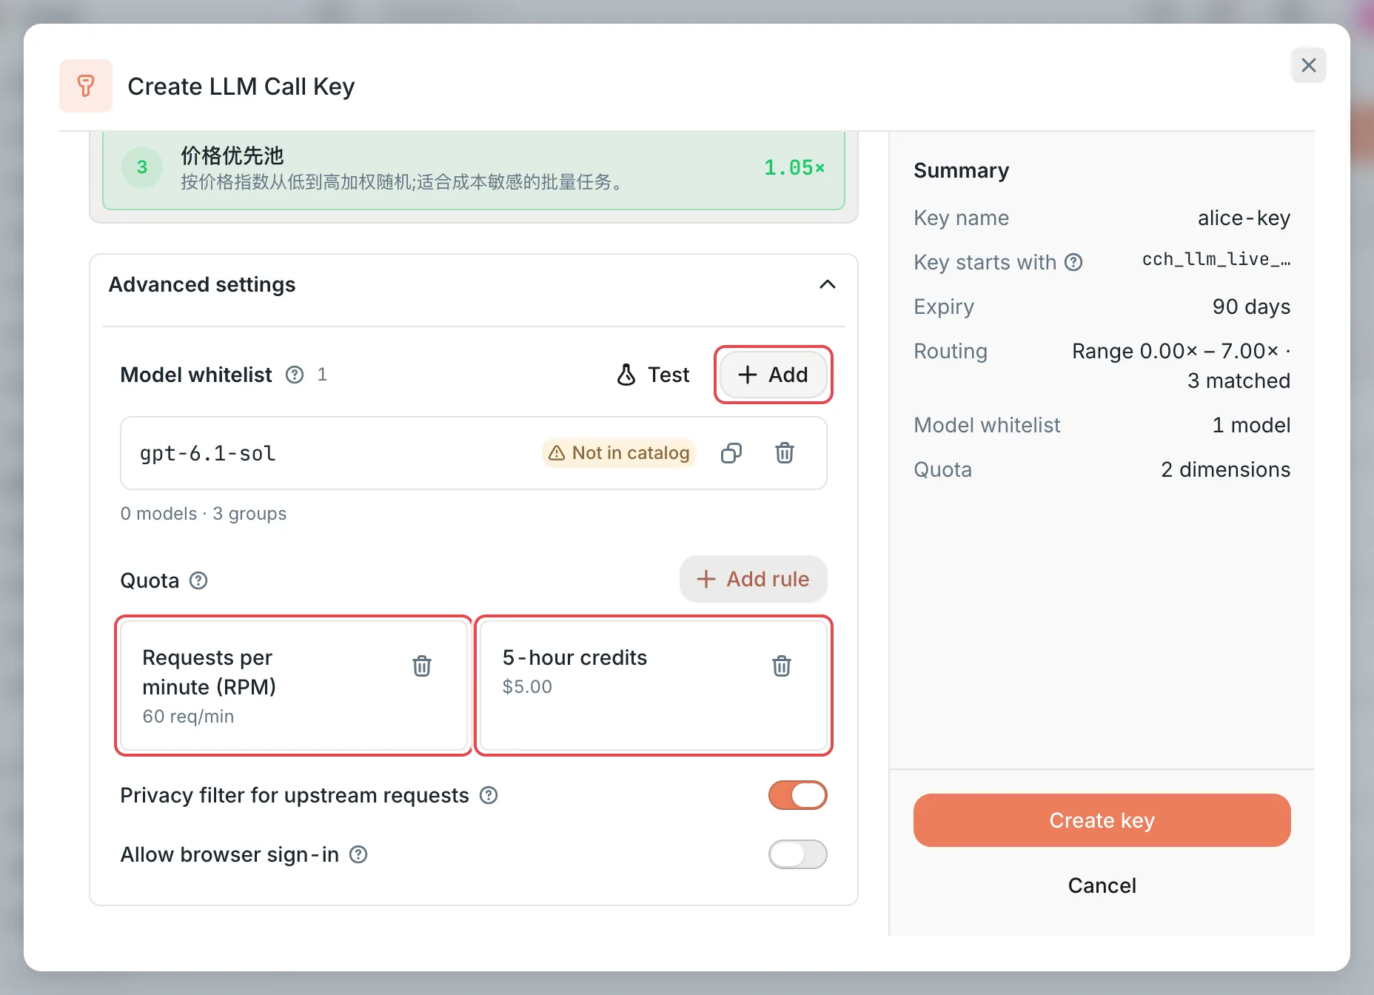Screen dimensions: 1374x995
Task: Show help for Allow browser sign-in
Action: tap(358, 854)
